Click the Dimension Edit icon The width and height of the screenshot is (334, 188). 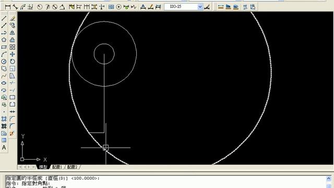143,7
